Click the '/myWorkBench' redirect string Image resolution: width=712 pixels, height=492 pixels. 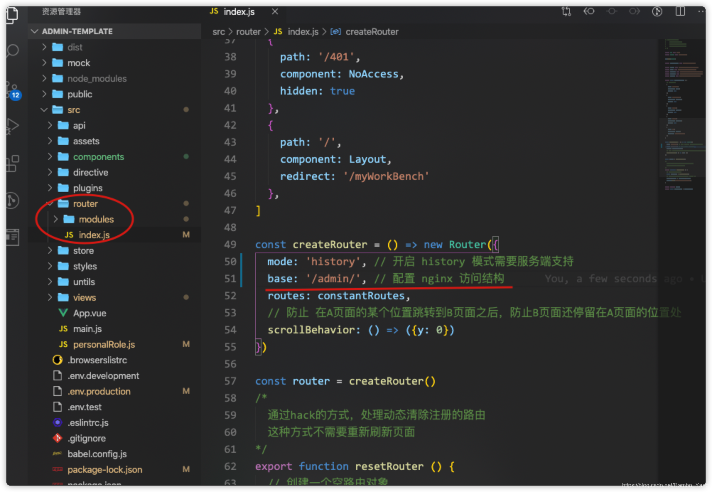point(386,176)
